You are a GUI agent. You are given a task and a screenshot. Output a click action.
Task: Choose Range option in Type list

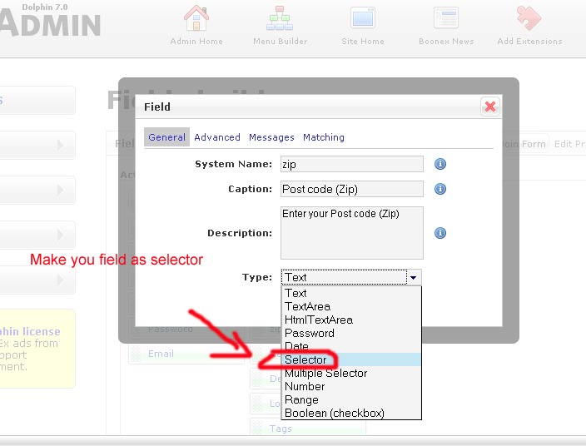(x=351, y=399)
